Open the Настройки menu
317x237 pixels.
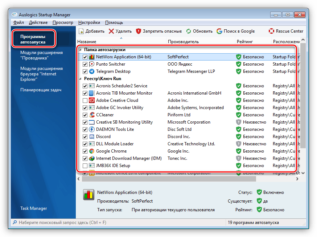pyautogui.click(x=89, y=22)
